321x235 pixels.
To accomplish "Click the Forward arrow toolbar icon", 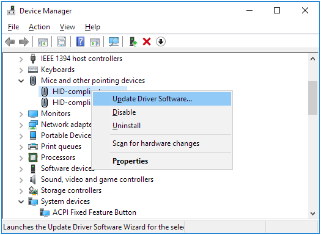I will (x=24, y=42).
